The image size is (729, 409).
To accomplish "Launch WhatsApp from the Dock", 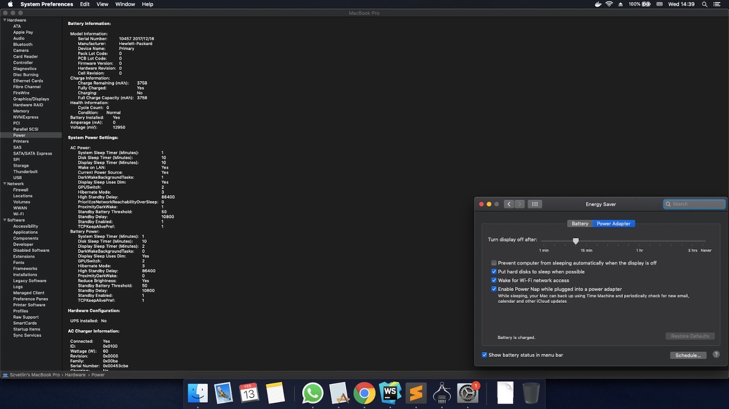I will (313, 394).
